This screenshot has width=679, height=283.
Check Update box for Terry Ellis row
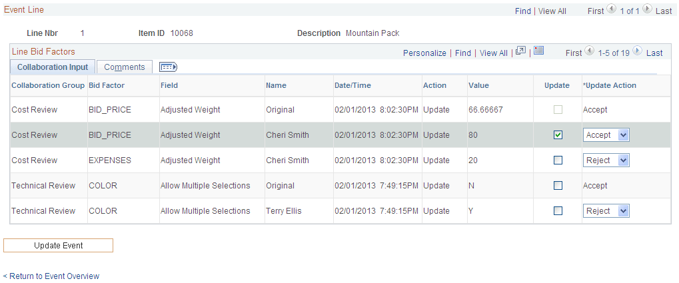click(x=558, y=210)
